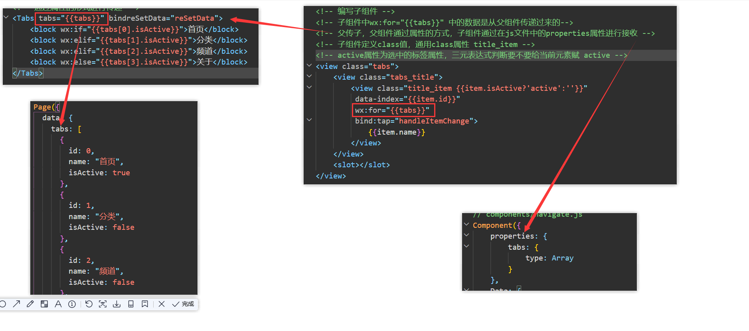Click the 子组件定义class值 comment line
The height and width of the screenshot is (331, 749).
point(425,45)
